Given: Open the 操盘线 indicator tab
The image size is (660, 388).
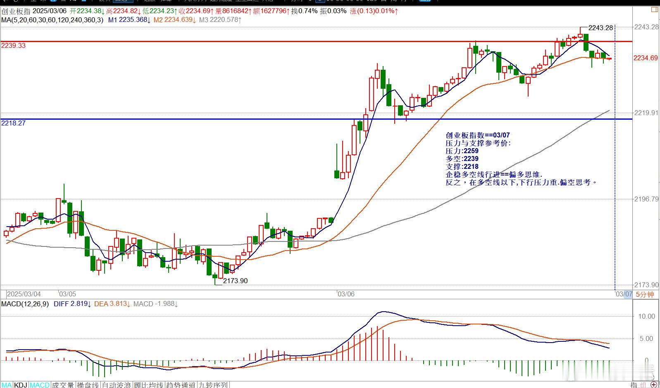Looking at the screenshot, I should pyautogui.click(x=88, y=385).
